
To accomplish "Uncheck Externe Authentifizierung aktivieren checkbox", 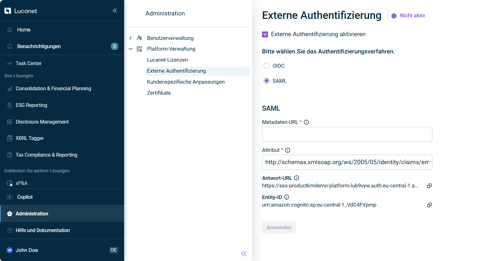I will tap(265, 34).
